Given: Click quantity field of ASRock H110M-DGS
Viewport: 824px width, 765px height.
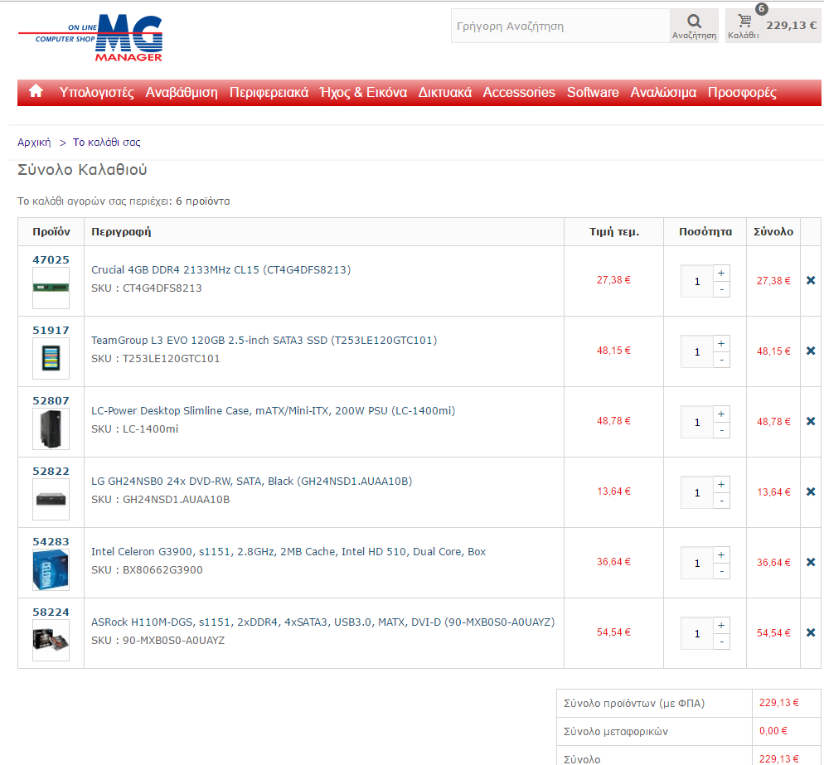Looking at the screenshot, I should pyautogui.click(x=697, y=633).
